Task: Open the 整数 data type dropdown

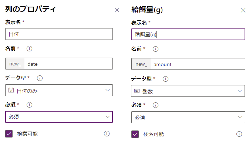Action: coord(188,91)
